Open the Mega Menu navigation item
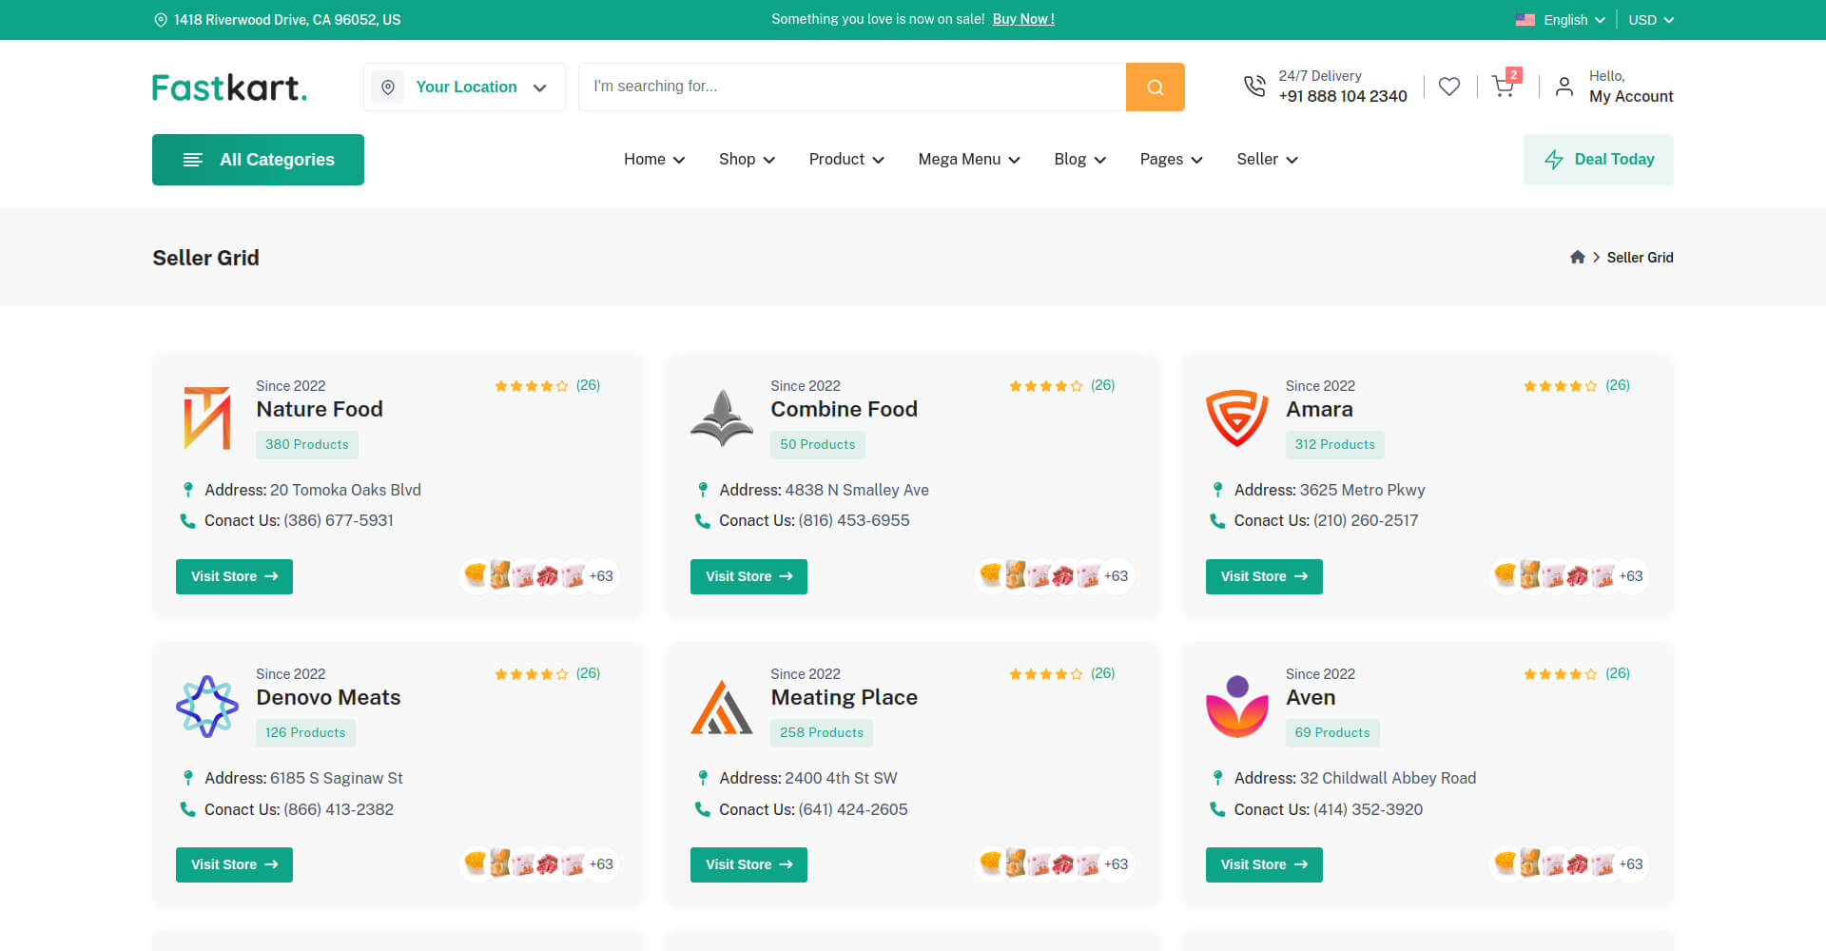 point(968,160)
